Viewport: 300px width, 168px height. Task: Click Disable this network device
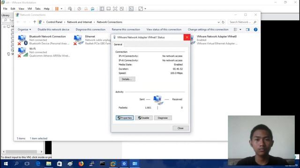tap(53, 29)
